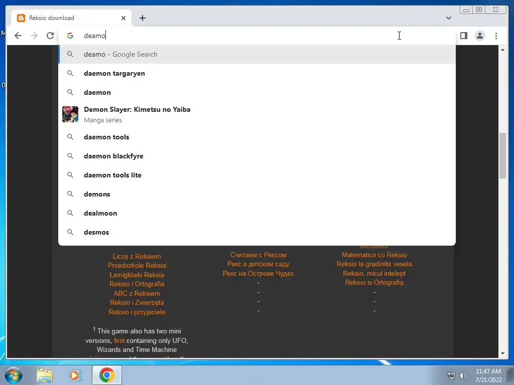Open the network tray icon
Image resolution: width=514 pixels, height=385 pixels.
pyautogui.click(x=451, y=376)
